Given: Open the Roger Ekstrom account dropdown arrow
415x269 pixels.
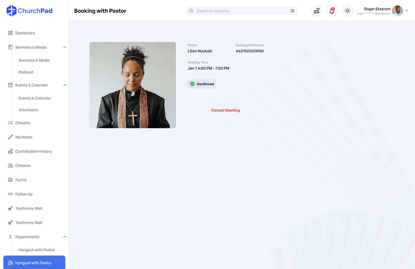Looking at the screenshot, I should point(407,11).
